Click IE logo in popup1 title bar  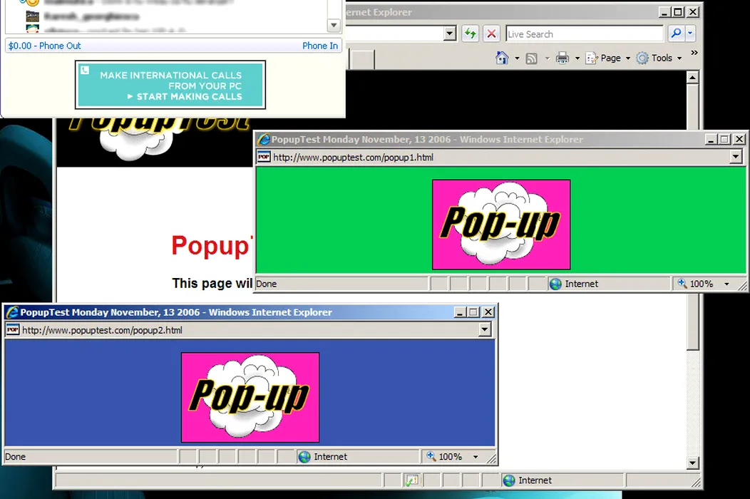coord(264,139)
